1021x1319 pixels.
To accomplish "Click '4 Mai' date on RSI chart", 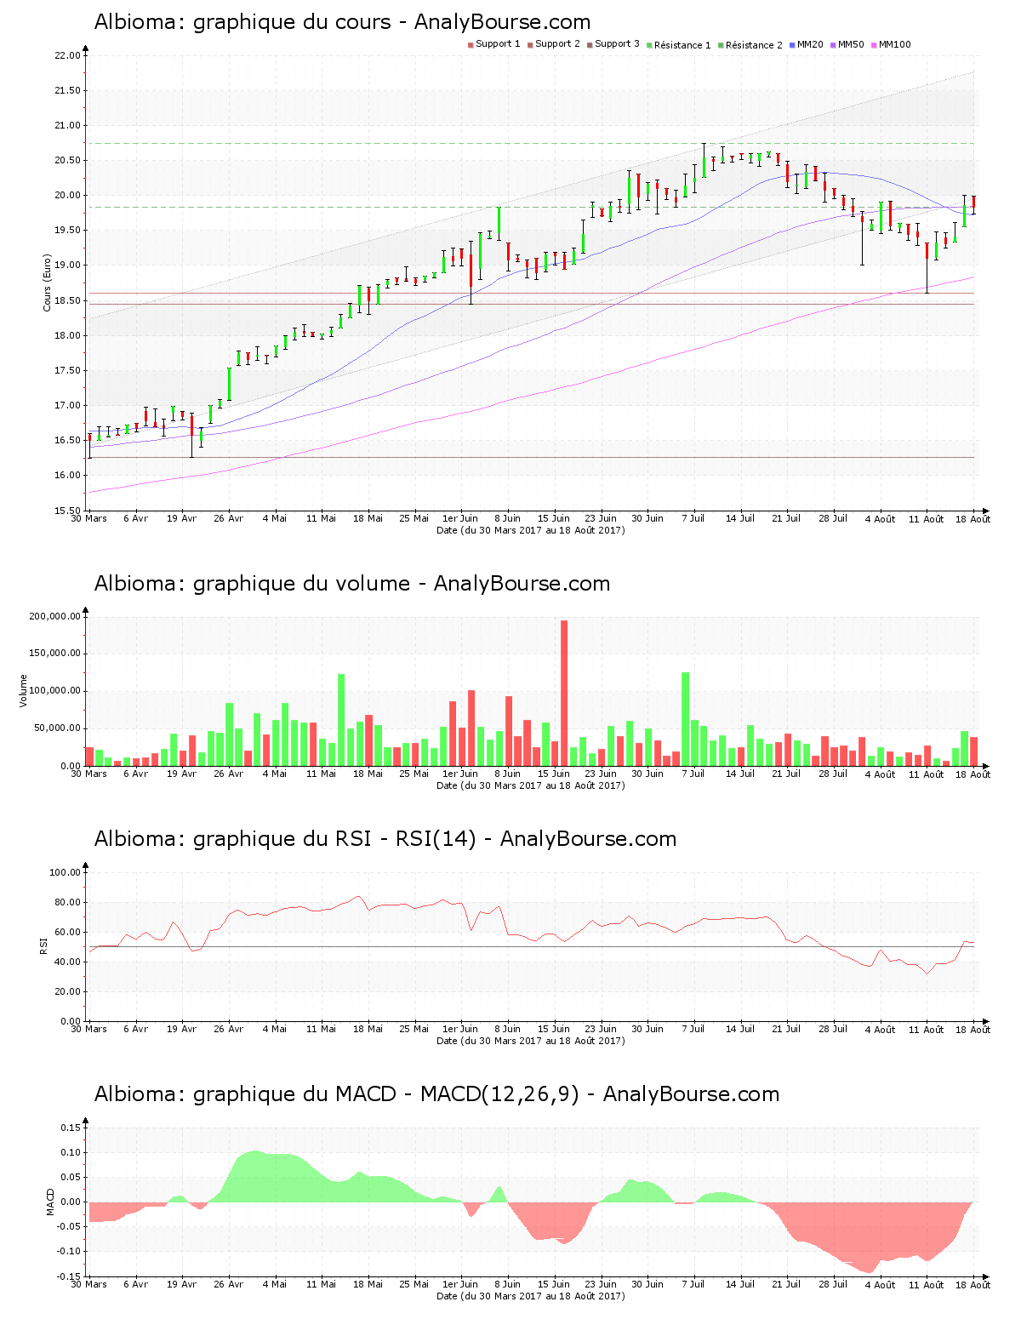I will (x=275, y=1030).
